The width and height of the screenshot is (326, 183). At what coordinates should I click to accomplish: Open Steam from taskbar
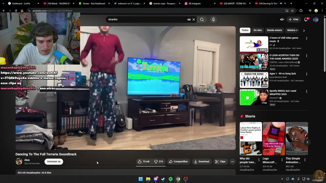point(163,179)
